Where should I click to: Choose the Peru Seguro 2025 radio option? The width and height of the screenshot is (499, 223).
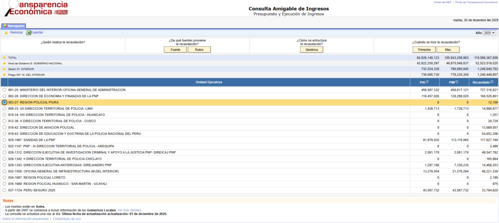(x=4, y=190)
